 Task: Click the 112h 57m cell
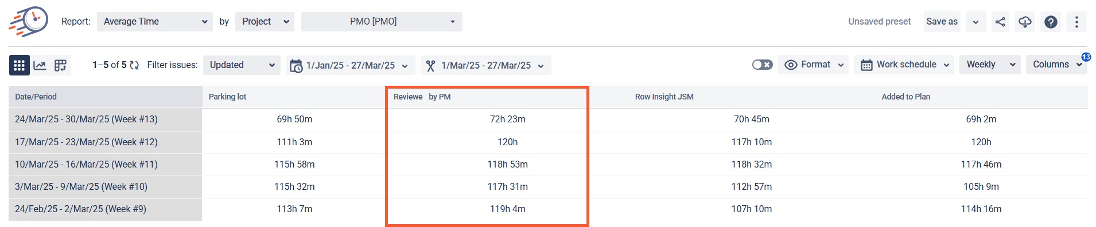752,186
